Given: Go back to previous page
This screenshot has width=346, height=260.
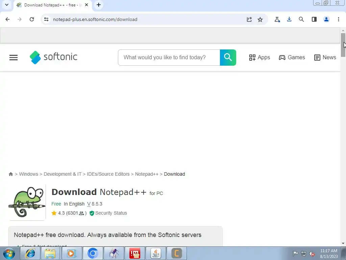Looking at the screenshot, I should click(7, 19).
